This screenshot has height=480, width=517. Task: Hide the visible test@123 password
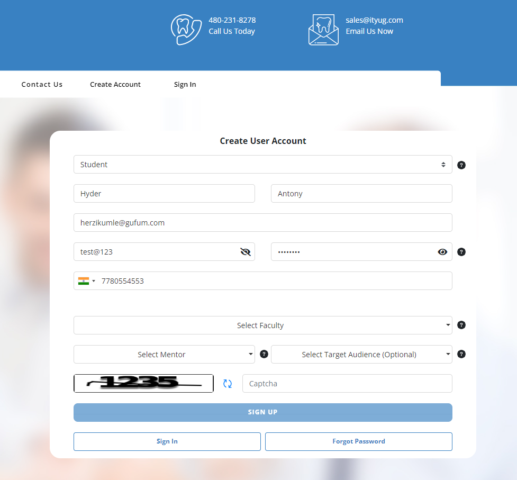click(245, 252)
